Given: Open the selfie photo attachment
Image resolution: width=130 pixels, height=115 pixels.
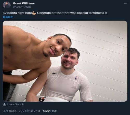Looking at the screenshot, I should pyautogui.click(x=65, y=61).
